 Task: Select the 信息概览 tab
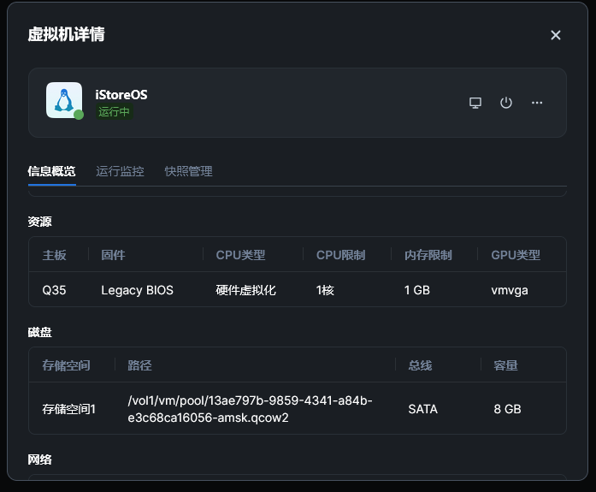point(51,171)
